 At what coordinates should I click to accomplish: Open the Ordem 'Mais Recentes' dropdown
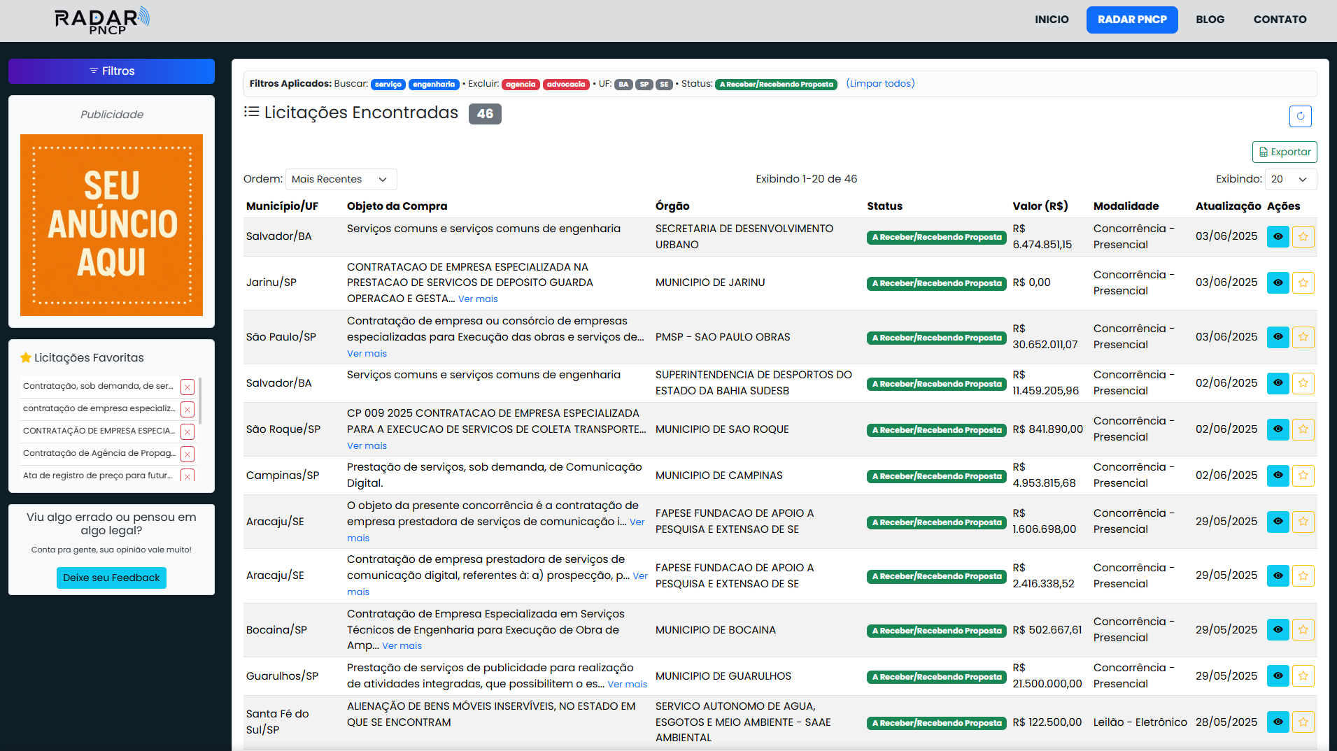pyautogui.click(x=341, y=180)
